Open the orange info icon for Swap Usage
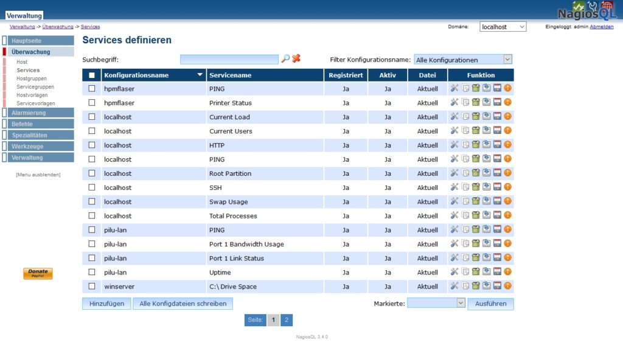This screenshot has width=623, height=356. coord(507,201)
